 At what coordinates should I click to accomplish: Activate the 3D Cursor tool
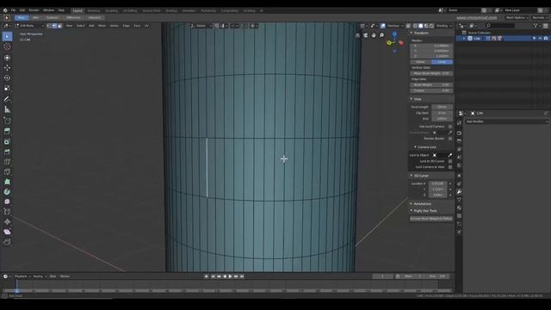click(x=7, y=46)
